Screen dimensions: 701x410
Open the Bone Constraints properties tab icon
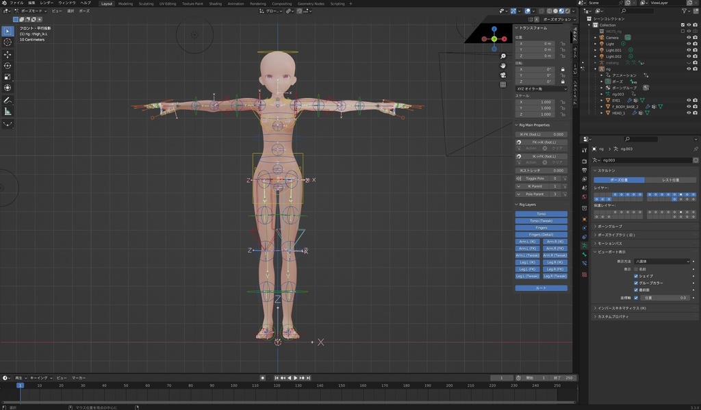(x=585, y=264)
